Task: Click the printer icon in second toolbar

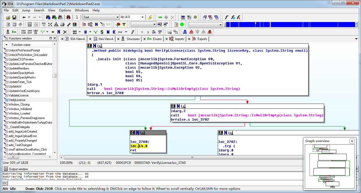Action: [62, 25]
